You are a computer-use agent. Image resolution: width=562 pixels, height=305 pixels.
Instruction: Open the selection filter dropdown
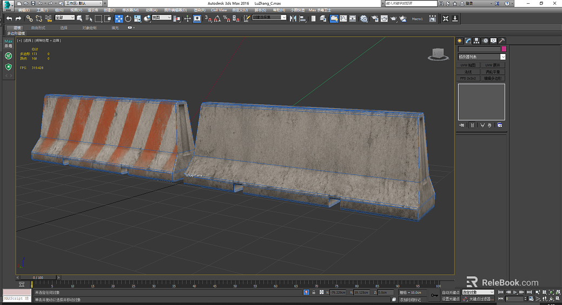click(64, 17)
